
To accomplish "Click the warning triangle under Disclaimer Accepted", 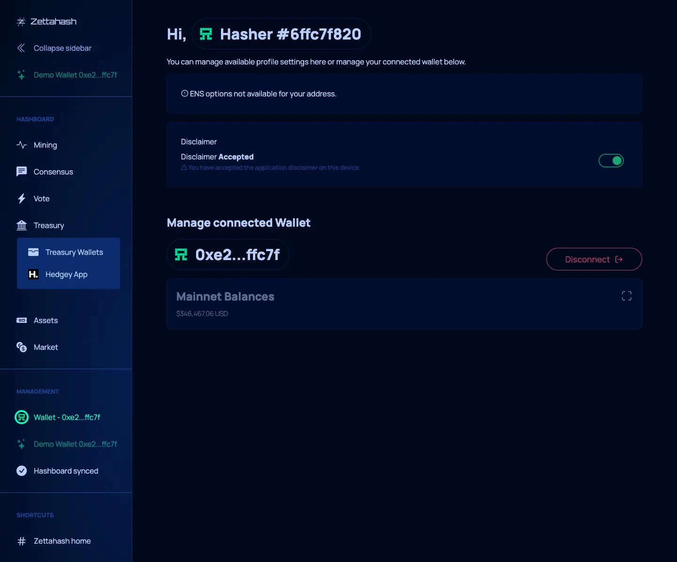I will 184,167.
